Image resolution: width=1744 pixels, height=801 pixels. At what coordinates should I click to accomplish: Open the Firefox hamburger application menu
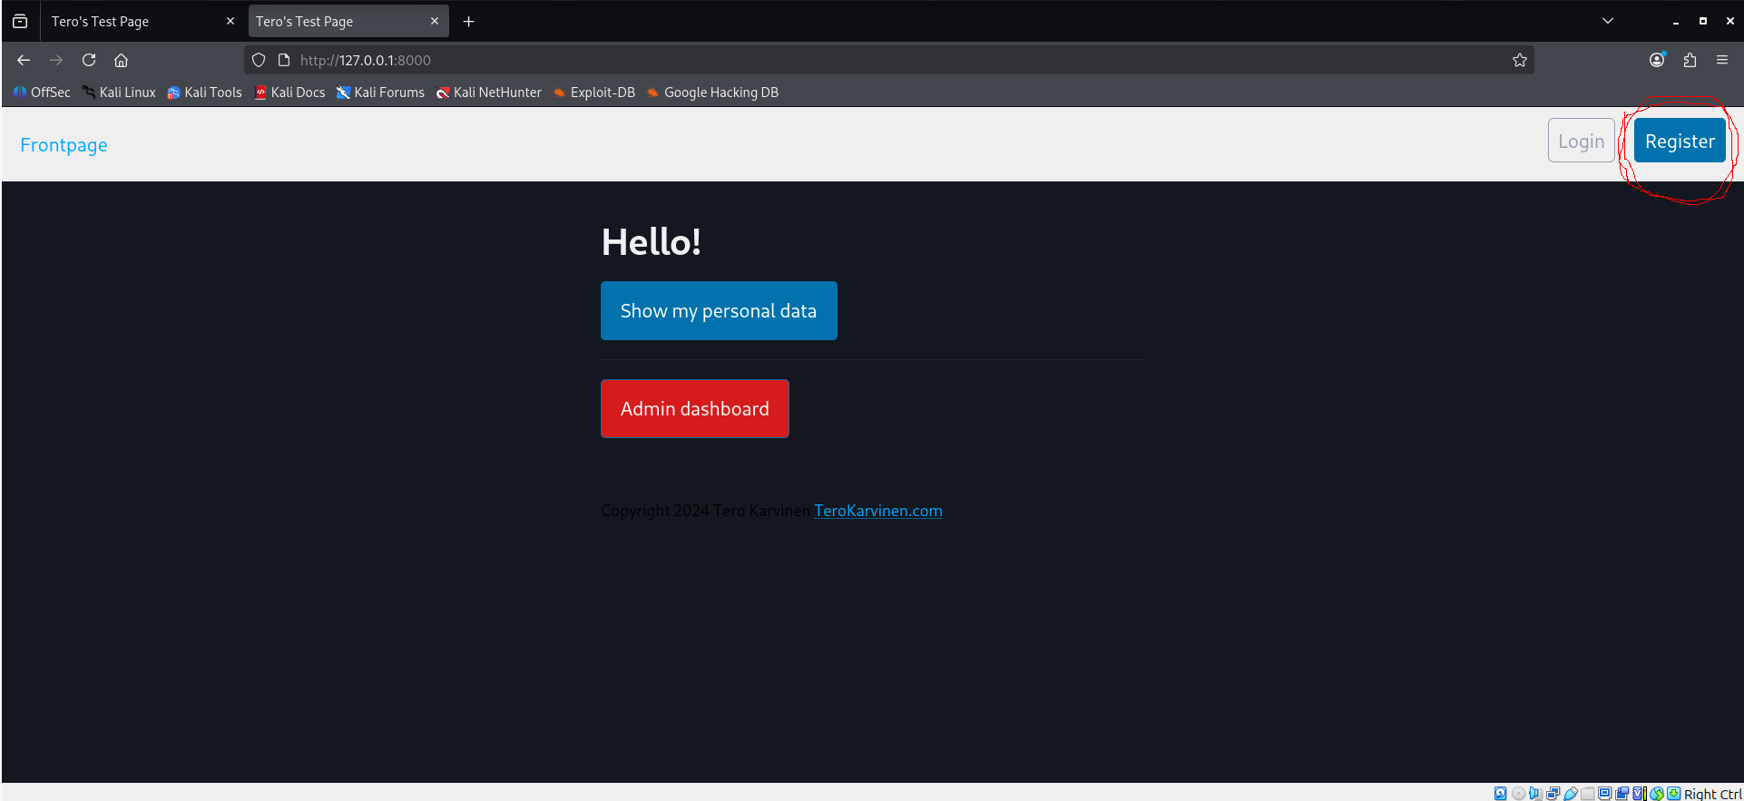1722,60
